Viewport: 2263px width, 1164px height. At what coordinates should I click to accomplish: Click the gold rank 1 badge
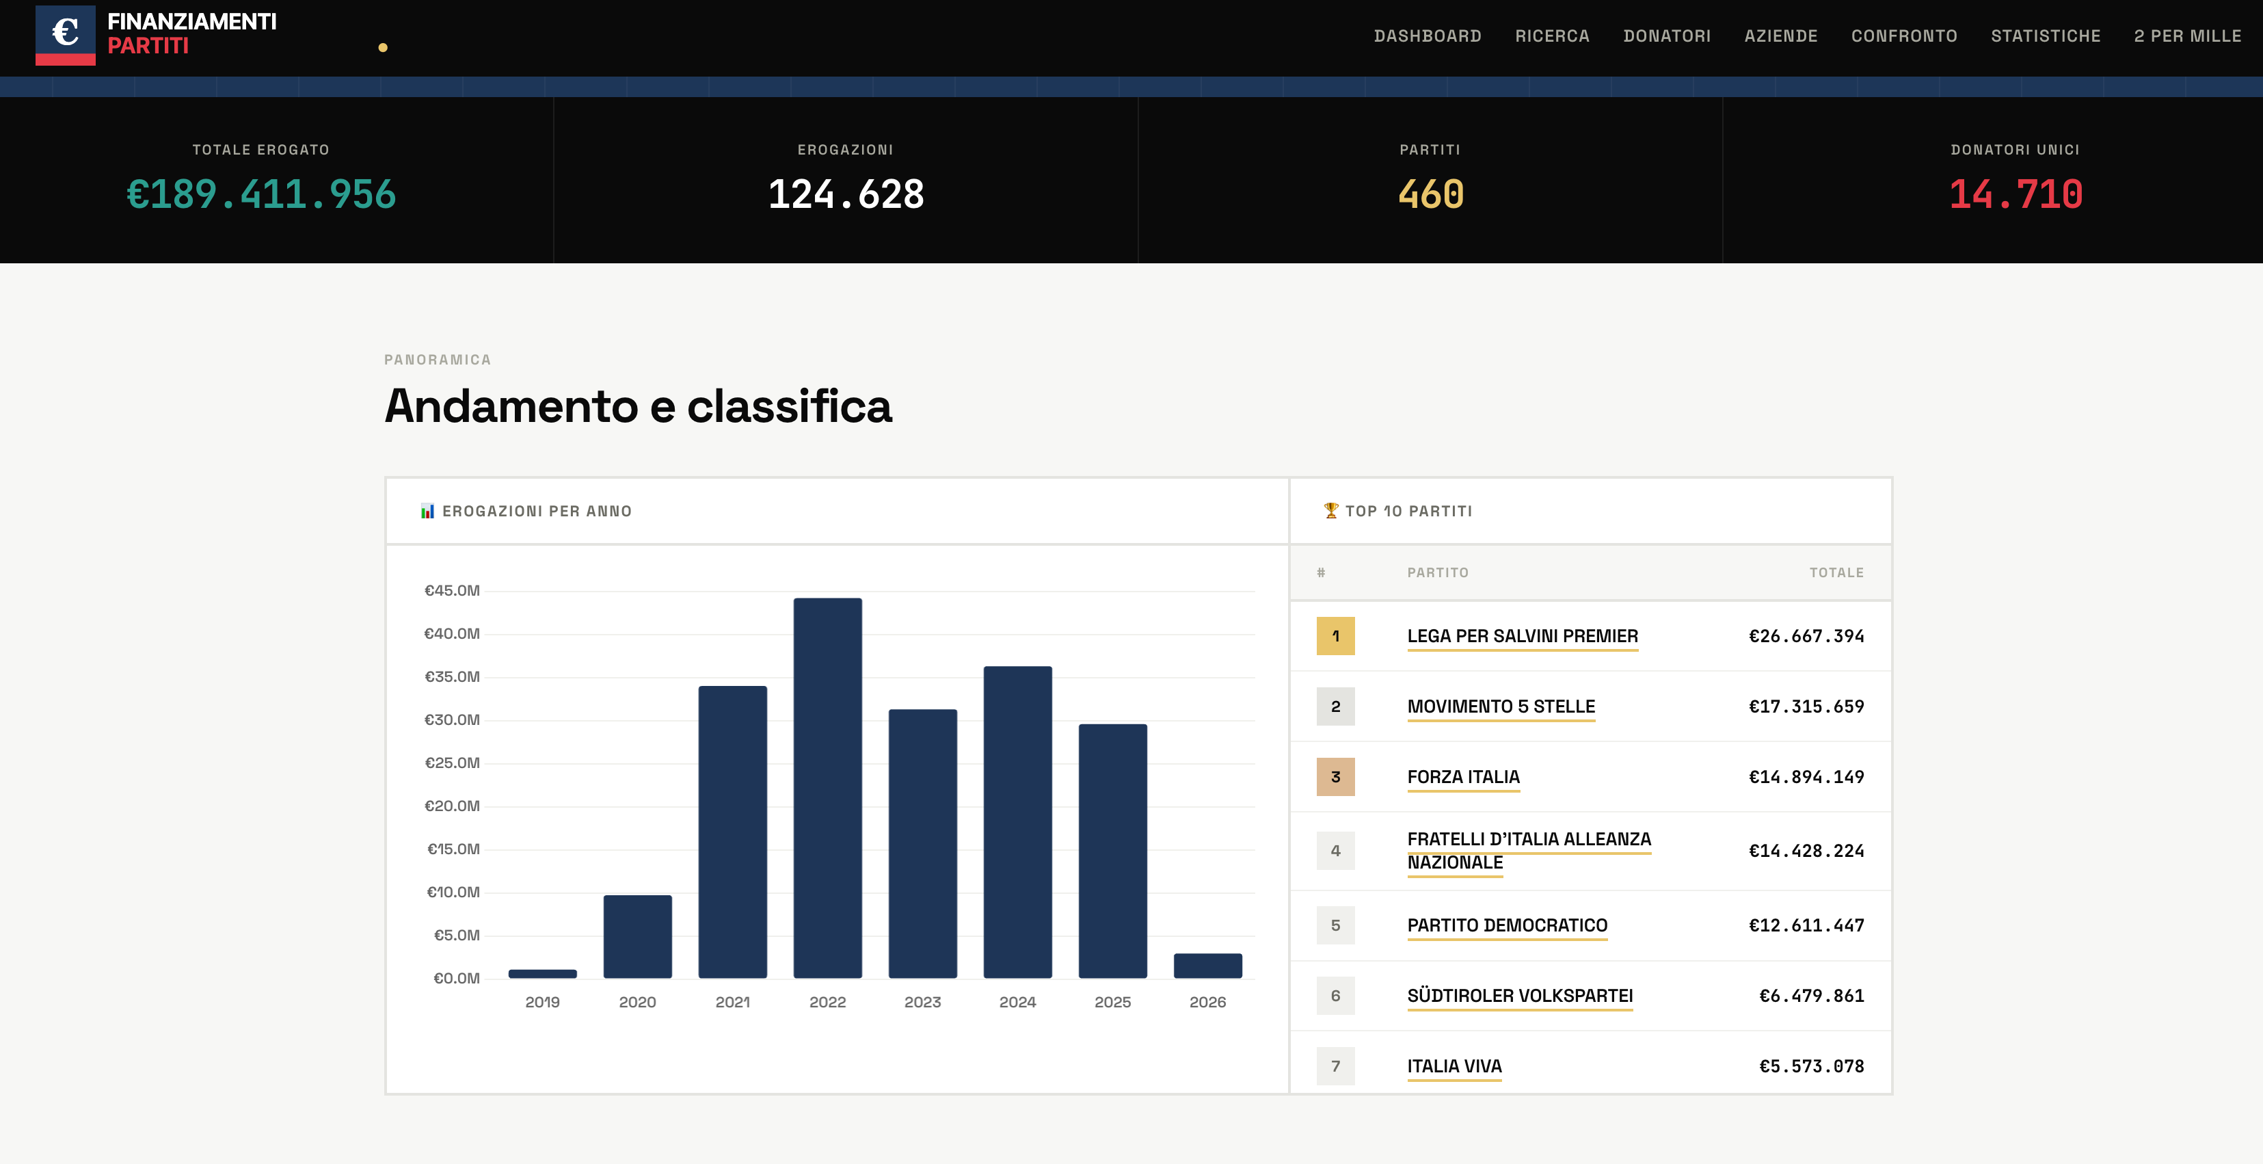(1335, 636)
